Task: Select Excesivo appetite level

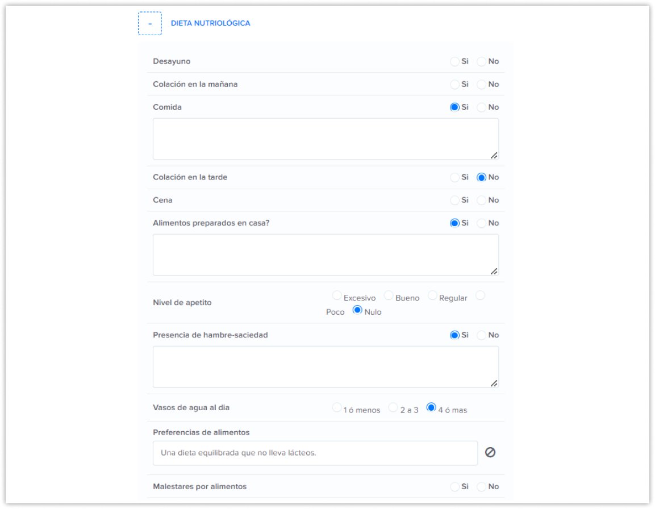Action: (x=337, y=295)
